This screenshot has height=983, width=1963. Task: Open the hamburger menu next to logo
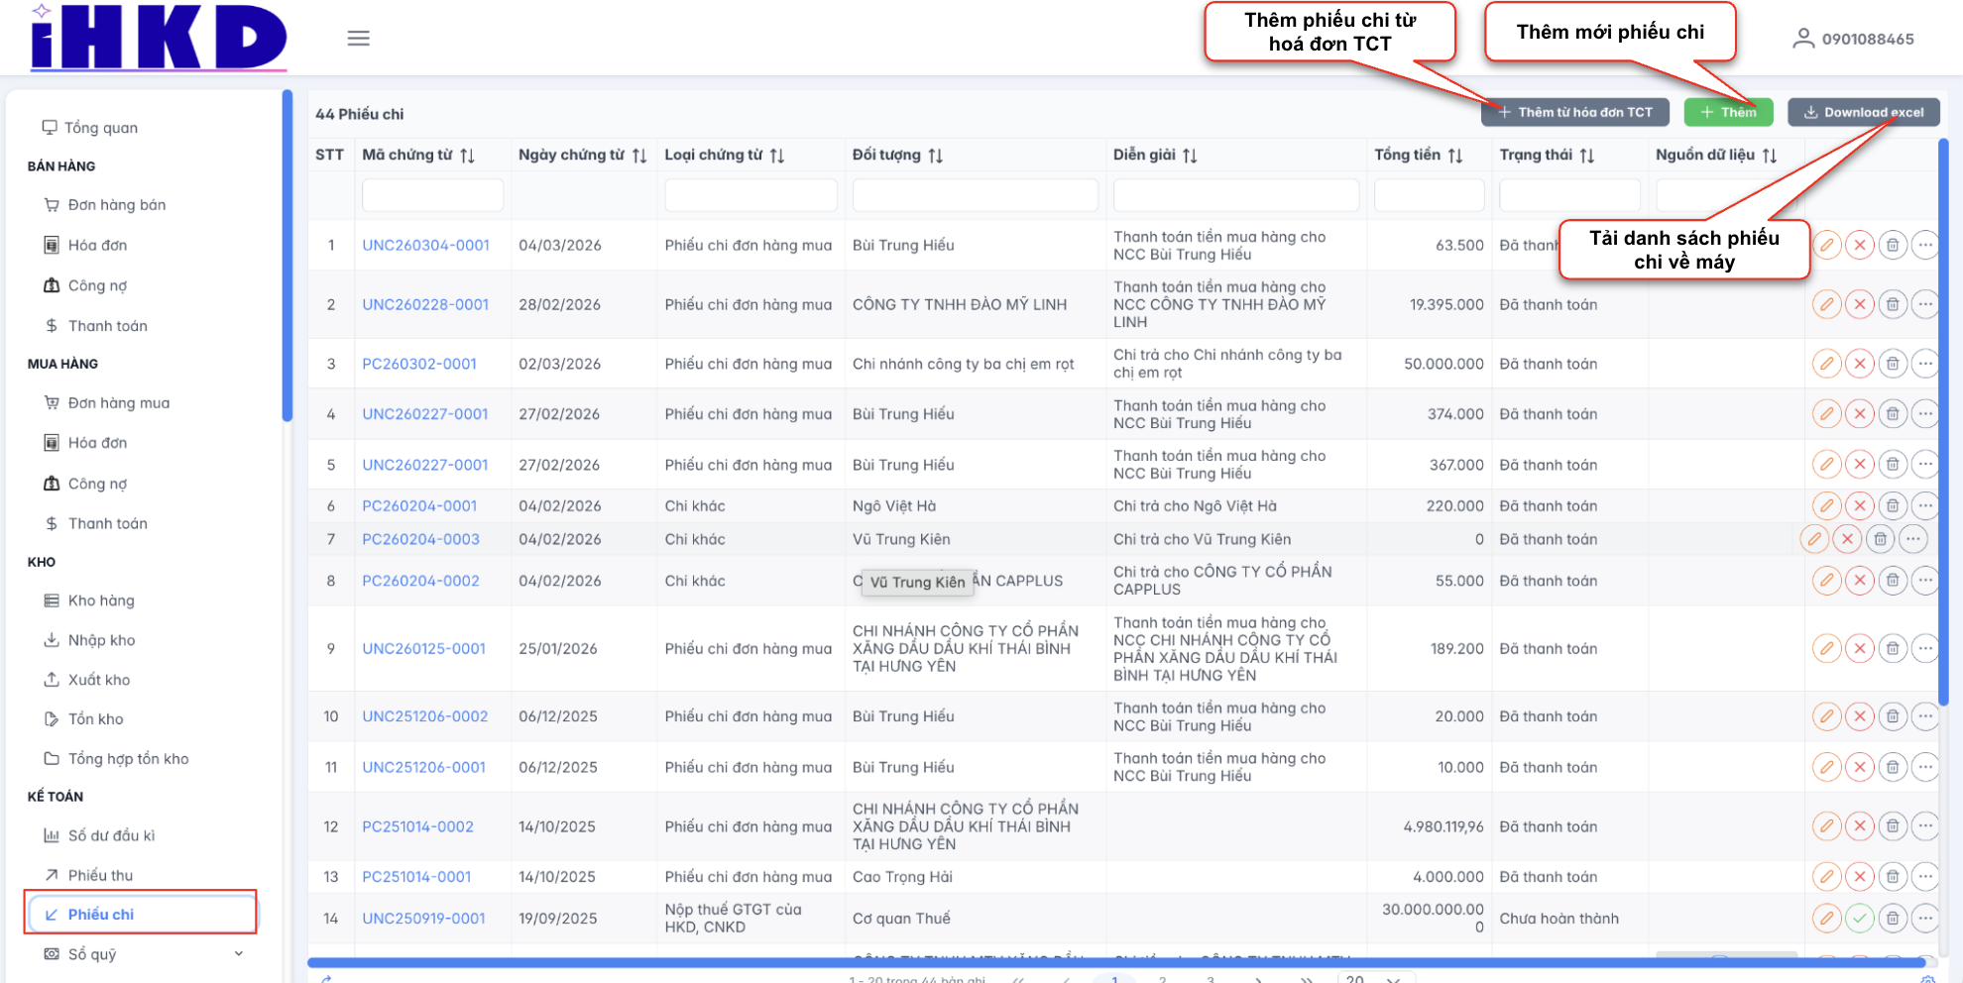pyautogui.click(x=358, y=38)
